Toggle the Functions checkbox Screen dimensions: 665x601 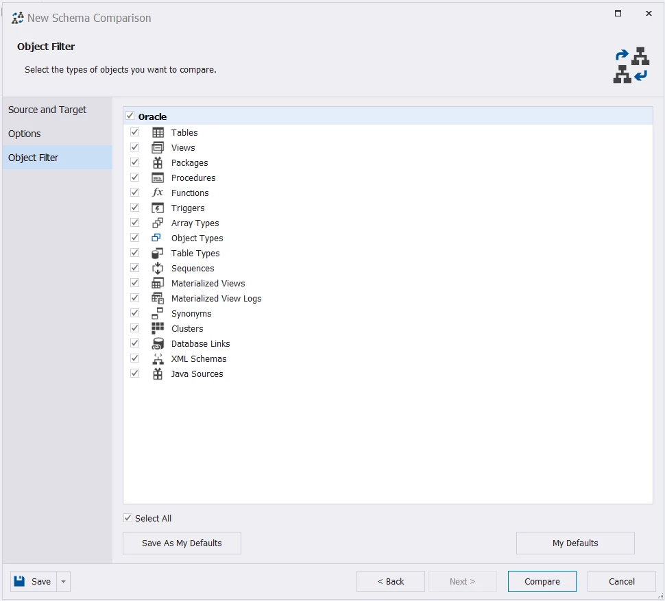click(x=135, y=193)
